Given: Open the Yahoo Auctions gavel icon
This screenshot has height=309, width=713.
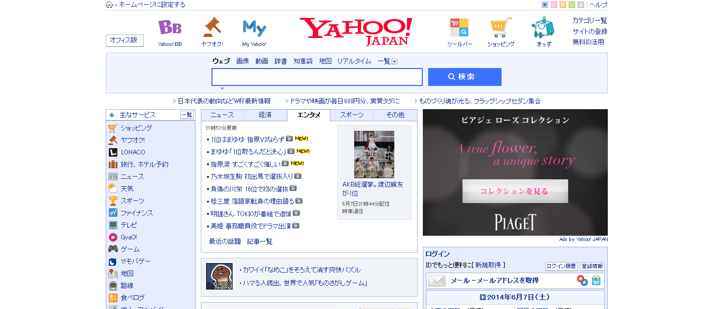Looking at the screenshot, I should pos(212,27).
